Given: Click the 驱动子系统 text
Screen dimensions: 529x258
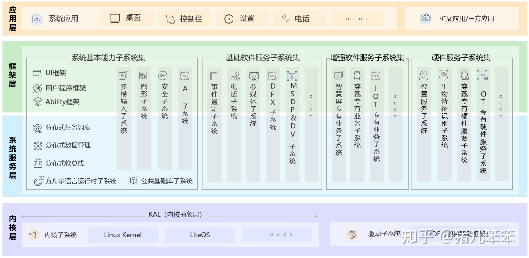Looking at the screenshot, I should [x=384, y=234].
